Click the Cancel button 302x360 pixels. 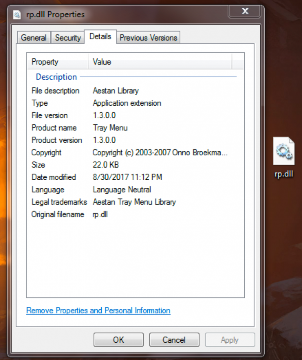[x=174, y=340]
